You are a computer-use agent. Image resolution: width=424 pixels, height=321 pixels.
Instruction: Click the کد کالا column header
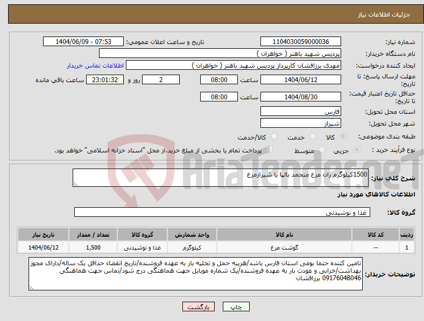click(x=376, y=235)
